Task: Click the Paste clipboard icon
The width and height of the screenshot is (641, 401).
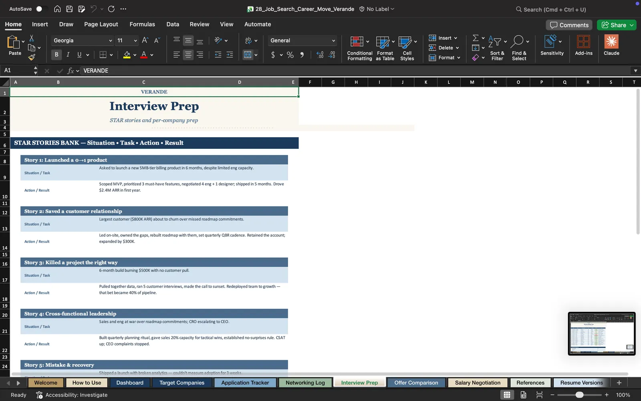Action: coord(13,42)
